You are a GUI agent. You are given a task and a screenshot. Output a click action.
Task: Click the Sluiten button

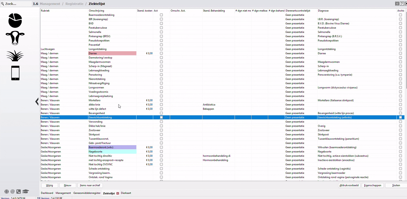coord(396,186)
